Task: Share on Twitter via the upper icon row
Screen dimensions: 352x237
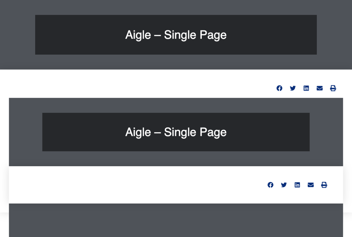Action: [293, 88]
